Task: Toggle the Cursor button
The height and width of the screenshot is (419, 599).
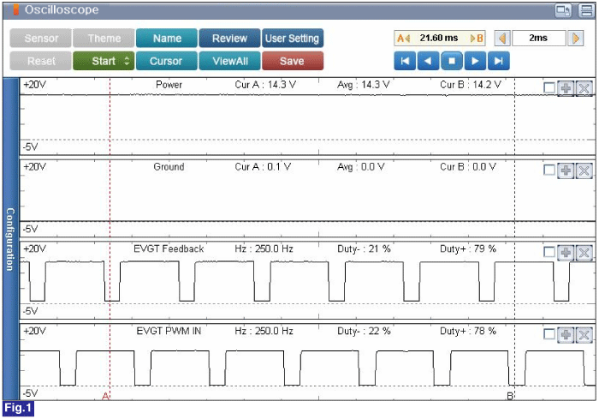Action: tap(167, 61)
